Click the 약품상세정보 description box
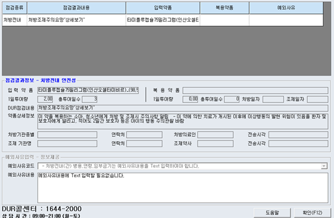Viewport: 334px width, 218px height. tap(183, 121)
